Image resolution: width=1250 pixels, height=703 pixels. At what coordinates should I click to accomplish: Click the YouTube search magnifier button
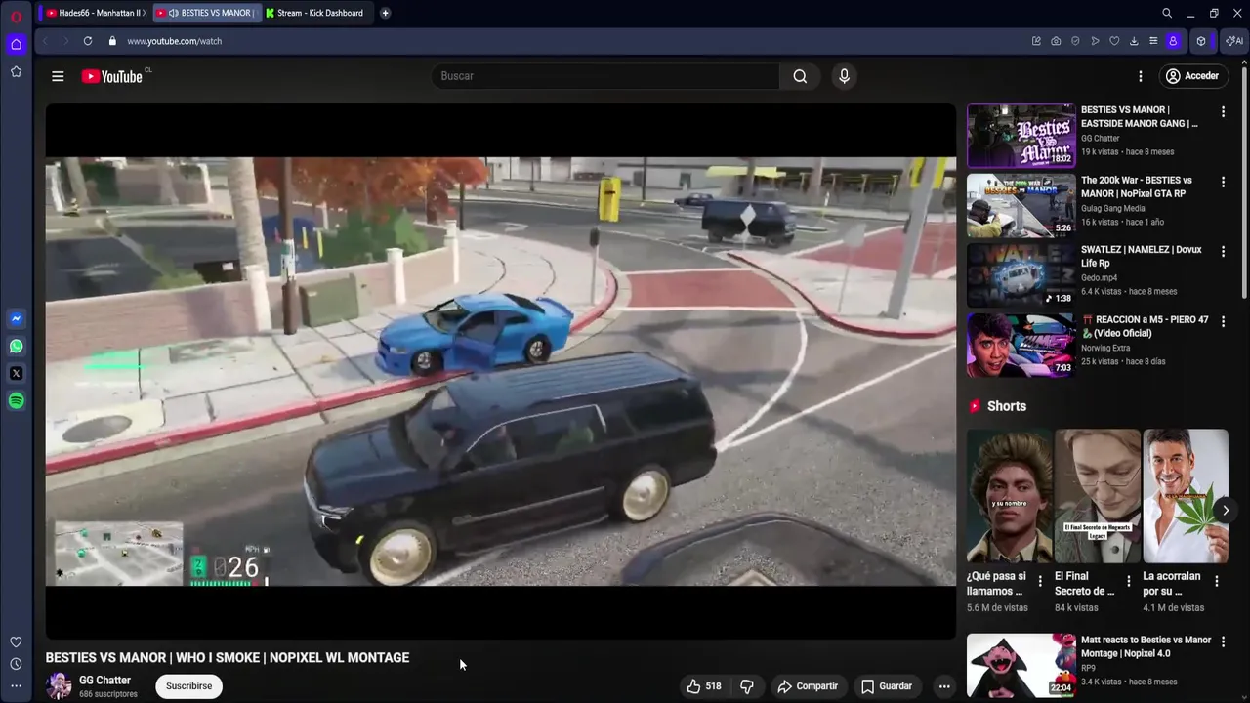coord(800,76)
